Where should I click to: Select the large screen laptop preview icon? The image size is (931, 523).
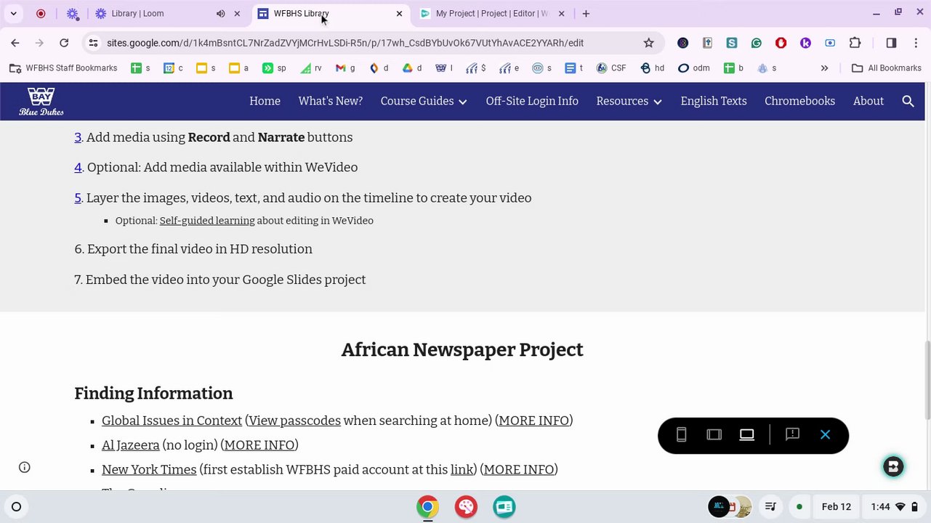click(x=746, y=434)
